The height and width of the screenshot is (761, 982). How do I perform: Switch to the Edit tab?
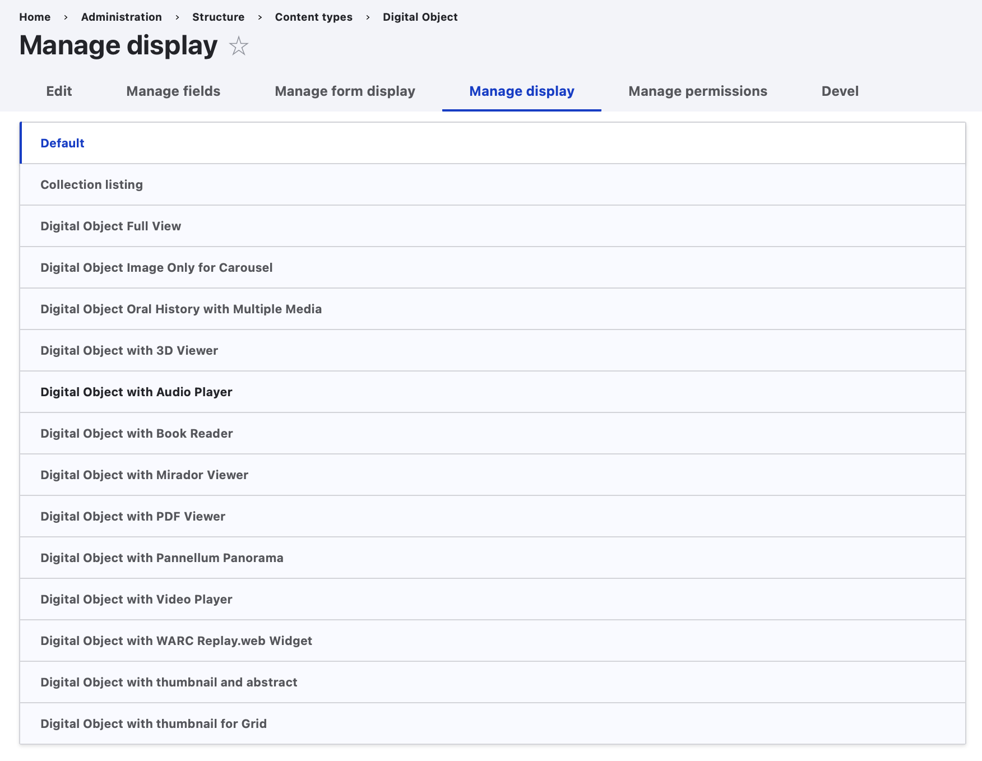[x=59, y=91]
